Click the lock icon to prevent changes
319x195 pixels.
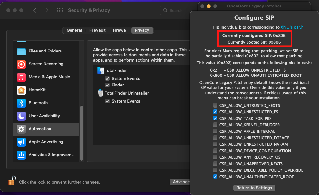(x=12, y=181)
